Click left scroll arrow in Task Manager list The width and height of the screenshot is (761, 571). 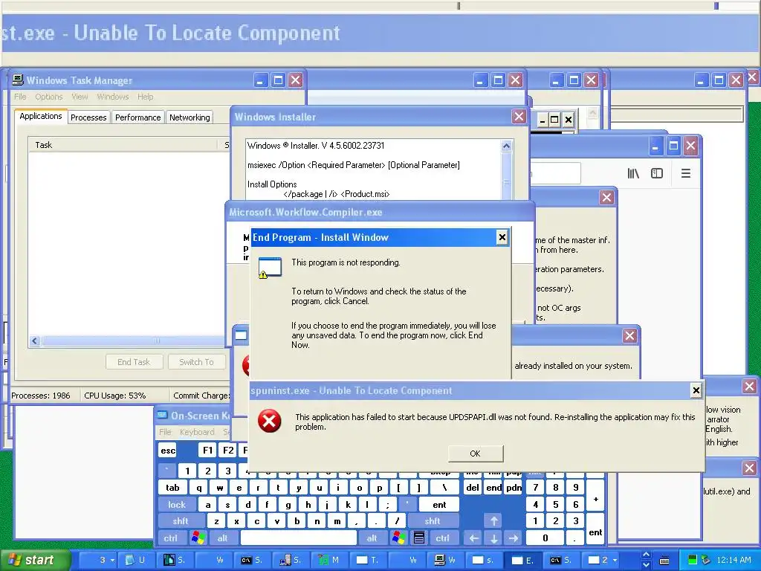click(34, 341)
